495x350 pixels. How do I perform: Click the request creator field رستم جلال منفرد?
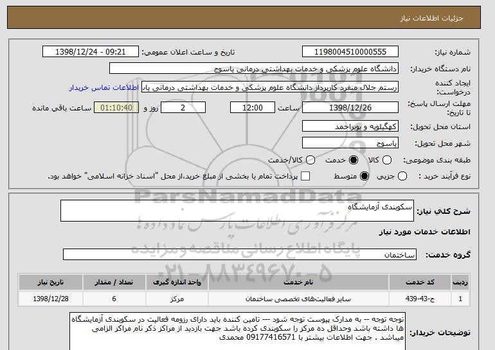270,87
